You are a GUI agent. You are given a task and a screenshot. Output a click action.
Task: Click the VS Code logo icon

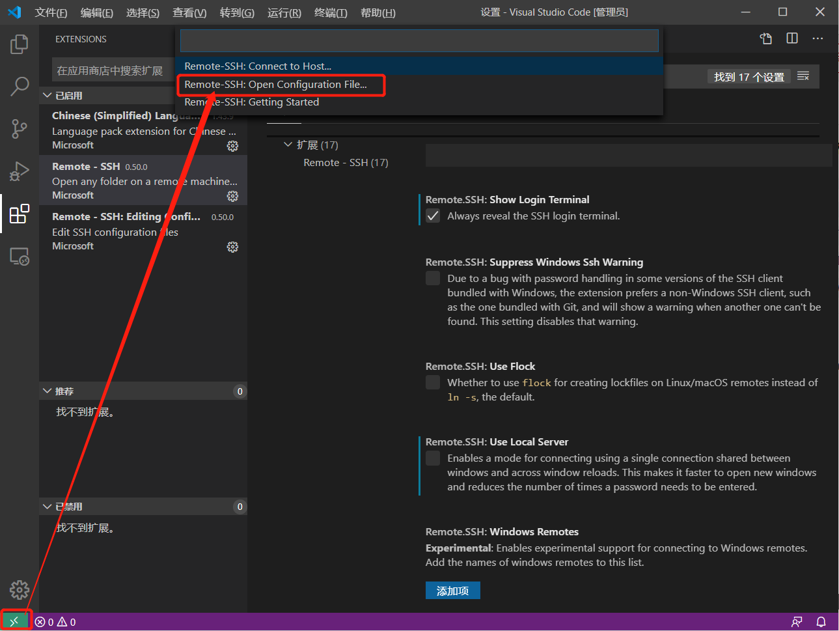(14, 12)
